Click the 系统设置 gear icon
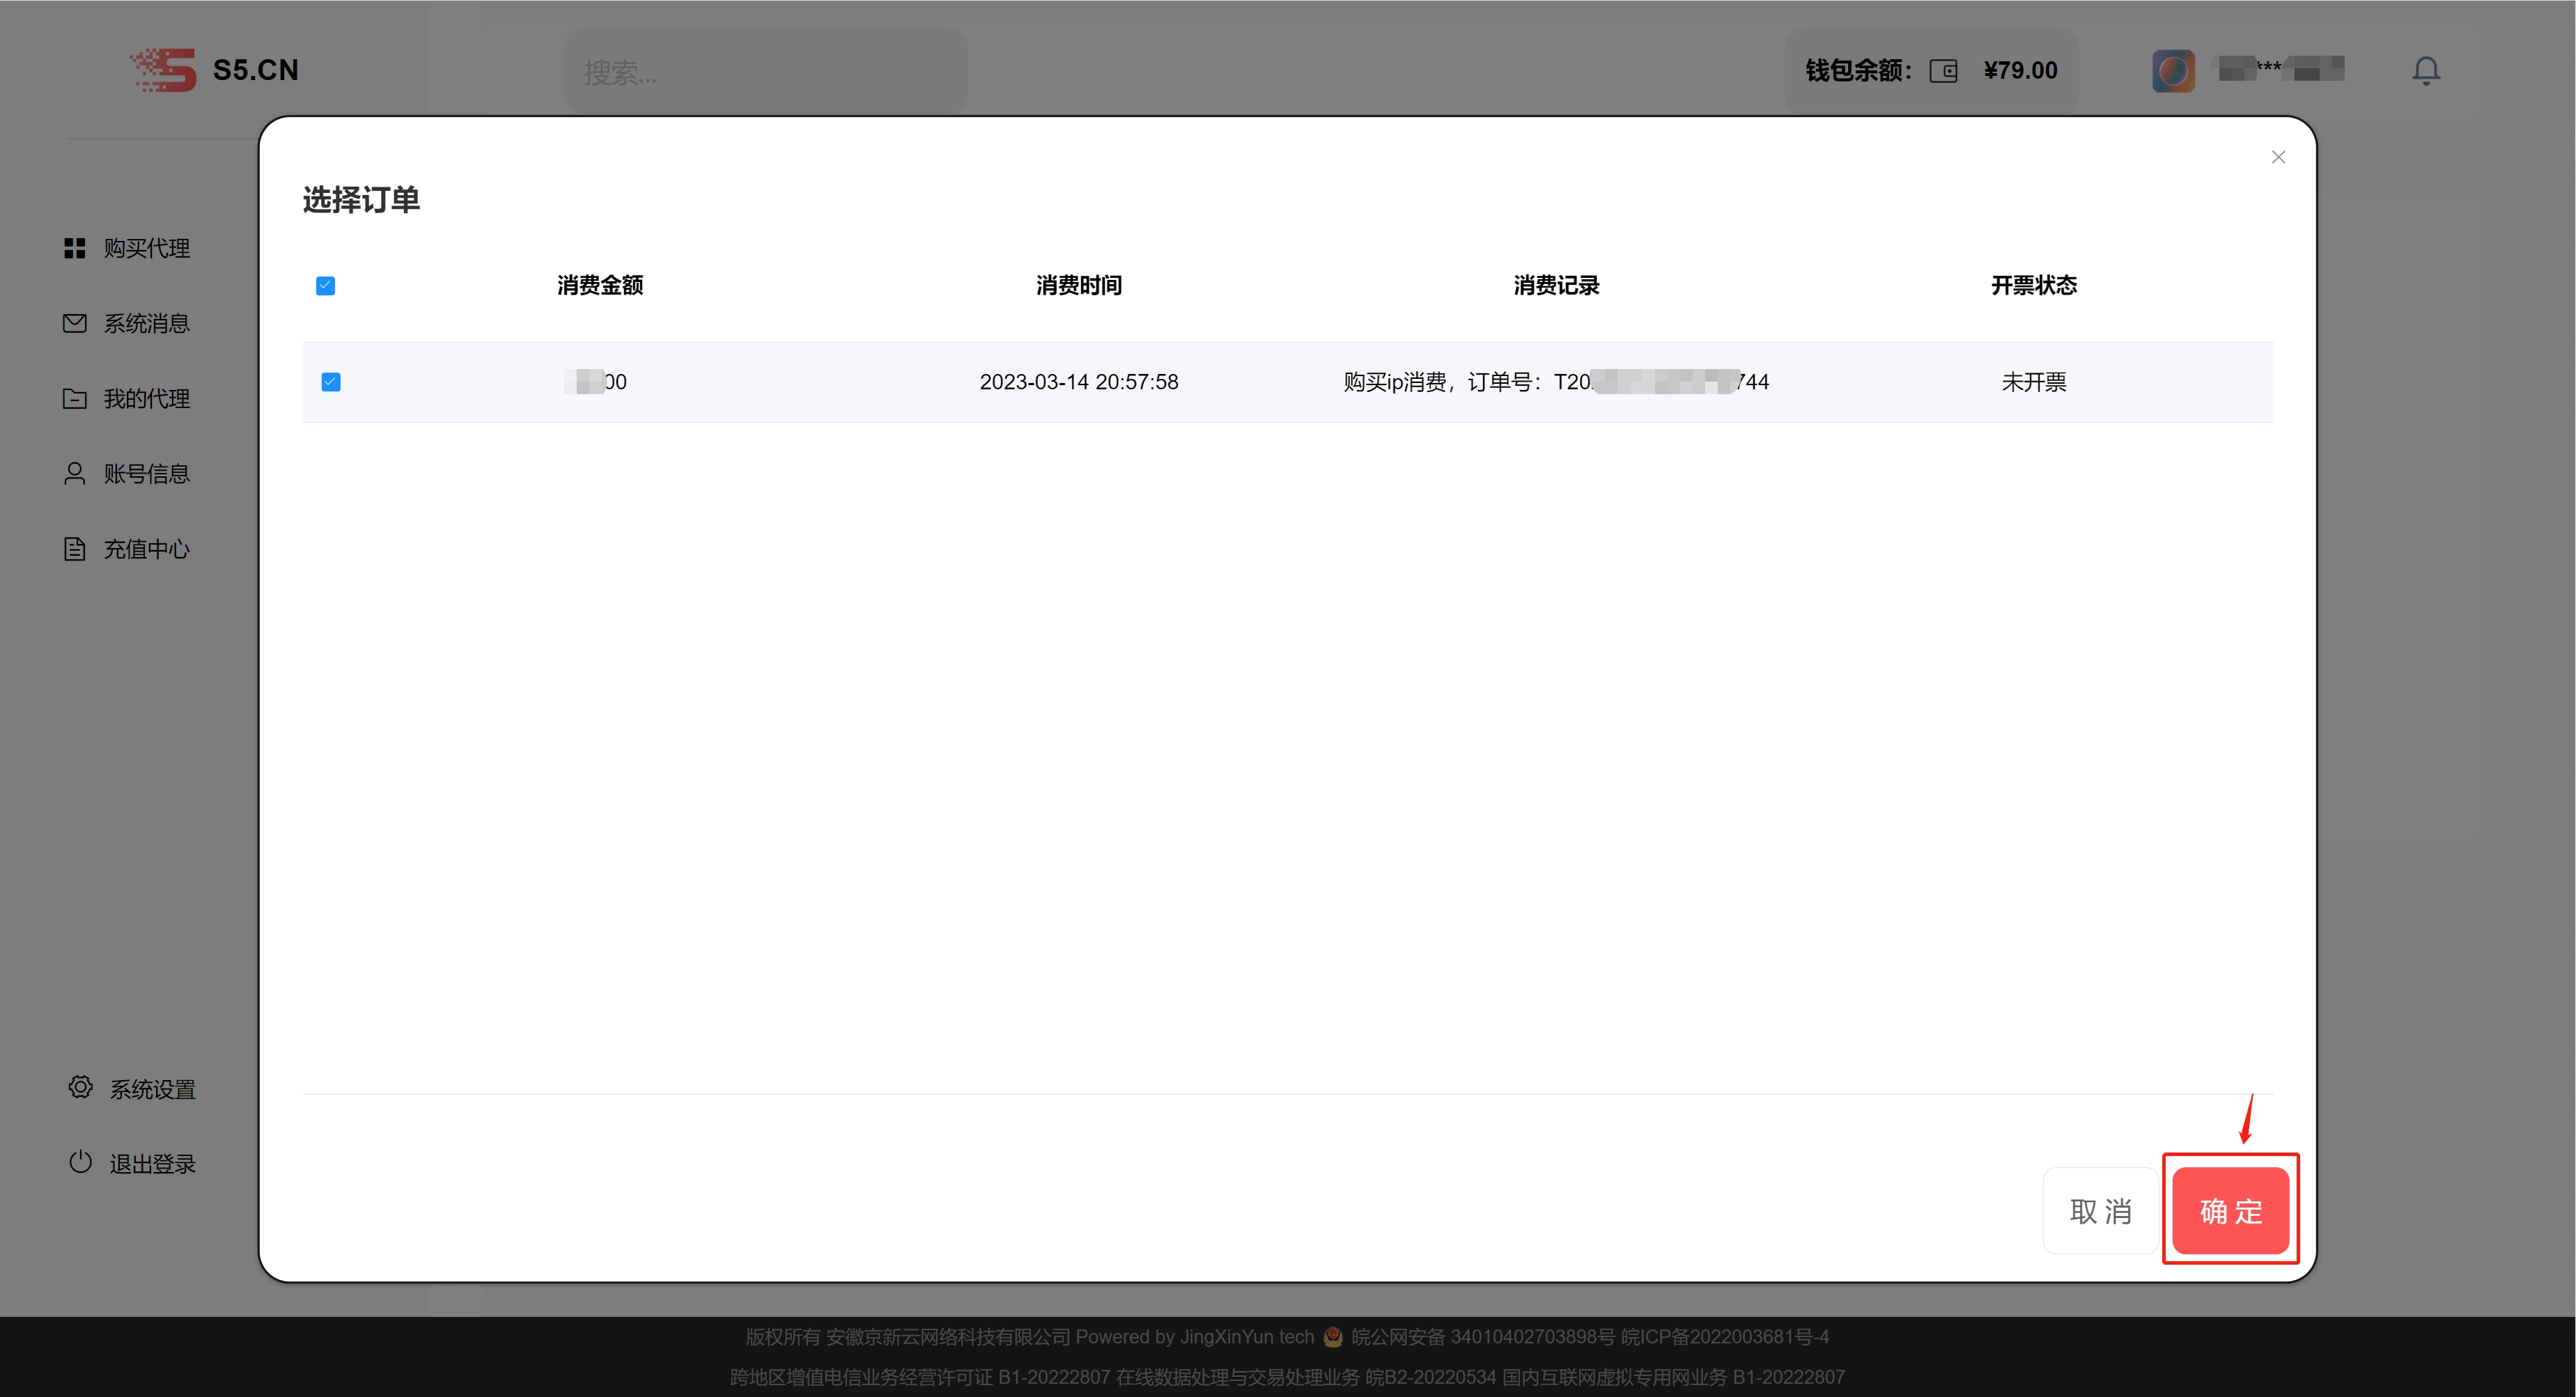Viewport: 2576px width, 1397px height. (x=80, y=1087)
